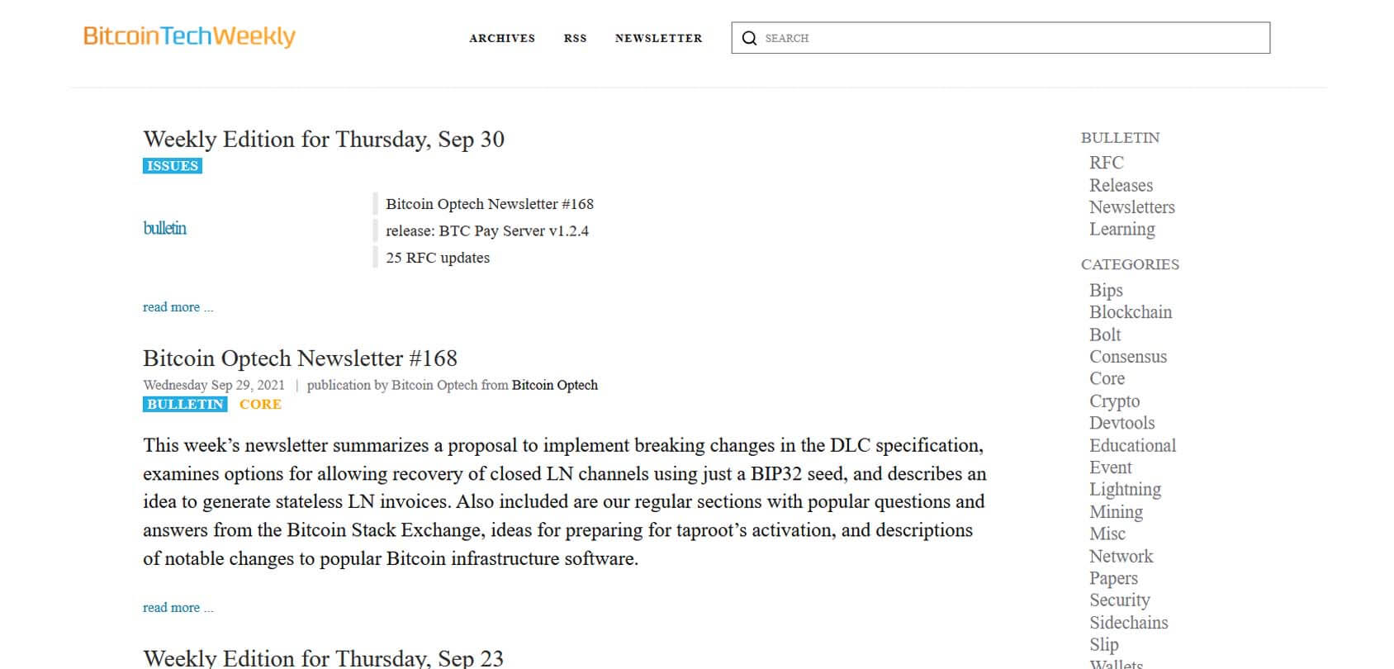The height and width of the screenshot is (669, 1394).
Task: Click read more under Sep 30 edition
Action: click(178, 307)
